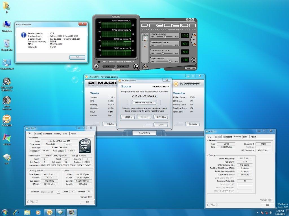Show hidden tray icons arrow
The image size is (289, 216).
point(257,213)
